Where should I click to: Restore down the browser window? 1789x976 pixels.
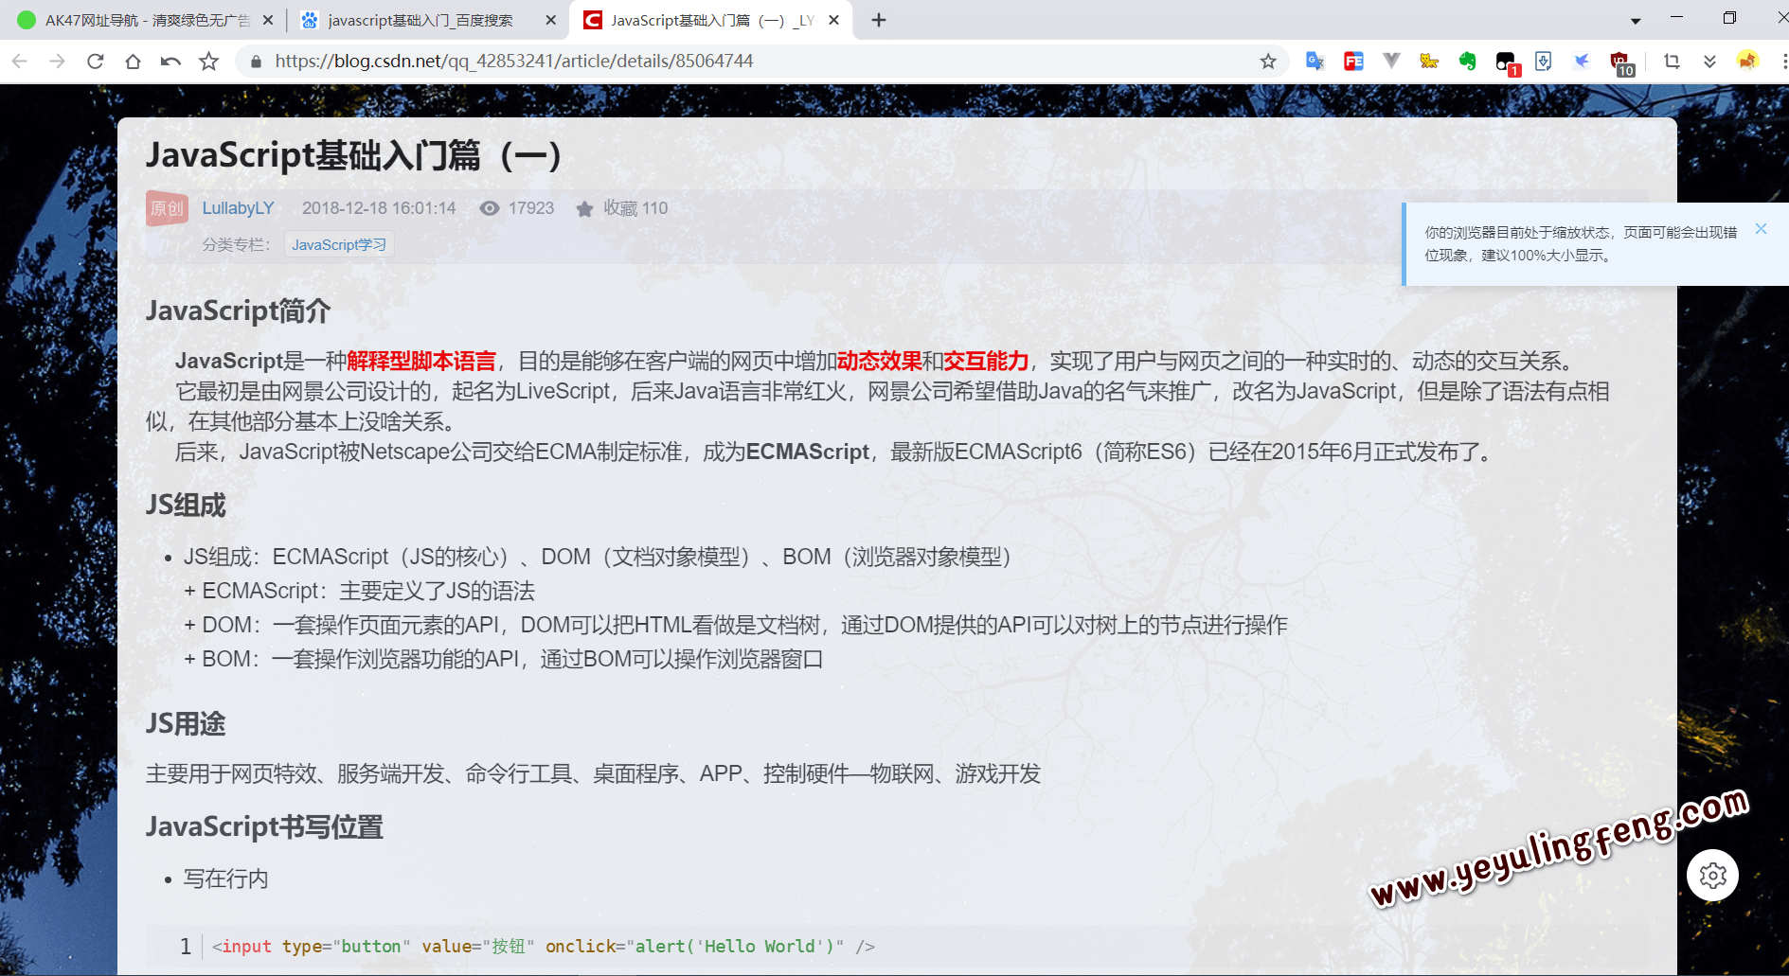(x=1729, y=18)
